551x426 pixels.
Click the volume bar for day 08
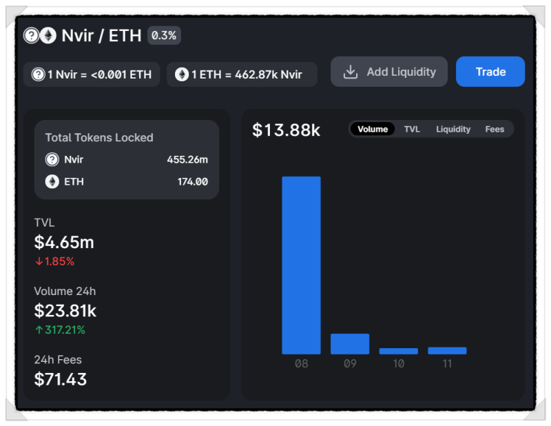[x=301, y=265]
